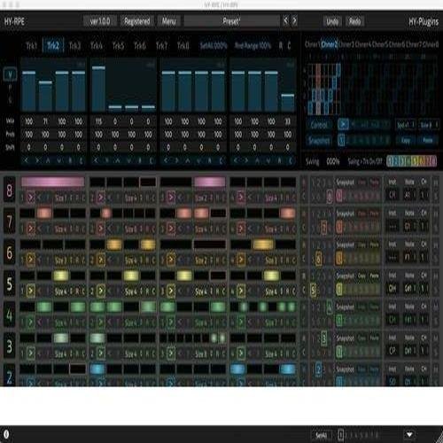443x443 pixels.
Task: Raise values with first block up arrow
Action: coord(48,160)
